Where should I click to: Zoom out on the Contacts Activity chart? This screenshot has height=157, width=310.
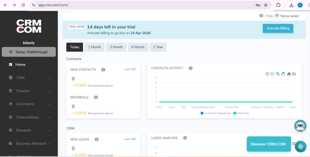272,74
